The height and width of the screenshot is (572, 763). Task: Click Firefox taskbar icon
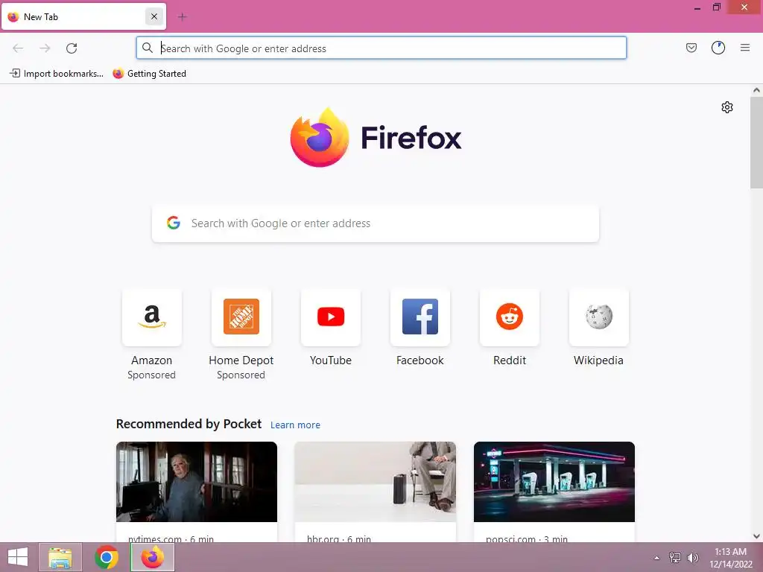point(153,557)
